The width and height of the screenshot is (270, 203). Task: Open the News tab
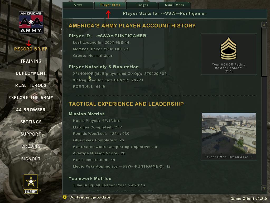click(78, 5)
